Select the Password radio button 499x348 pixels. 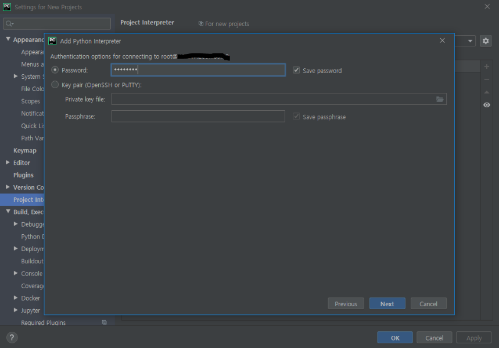point(55,70)
